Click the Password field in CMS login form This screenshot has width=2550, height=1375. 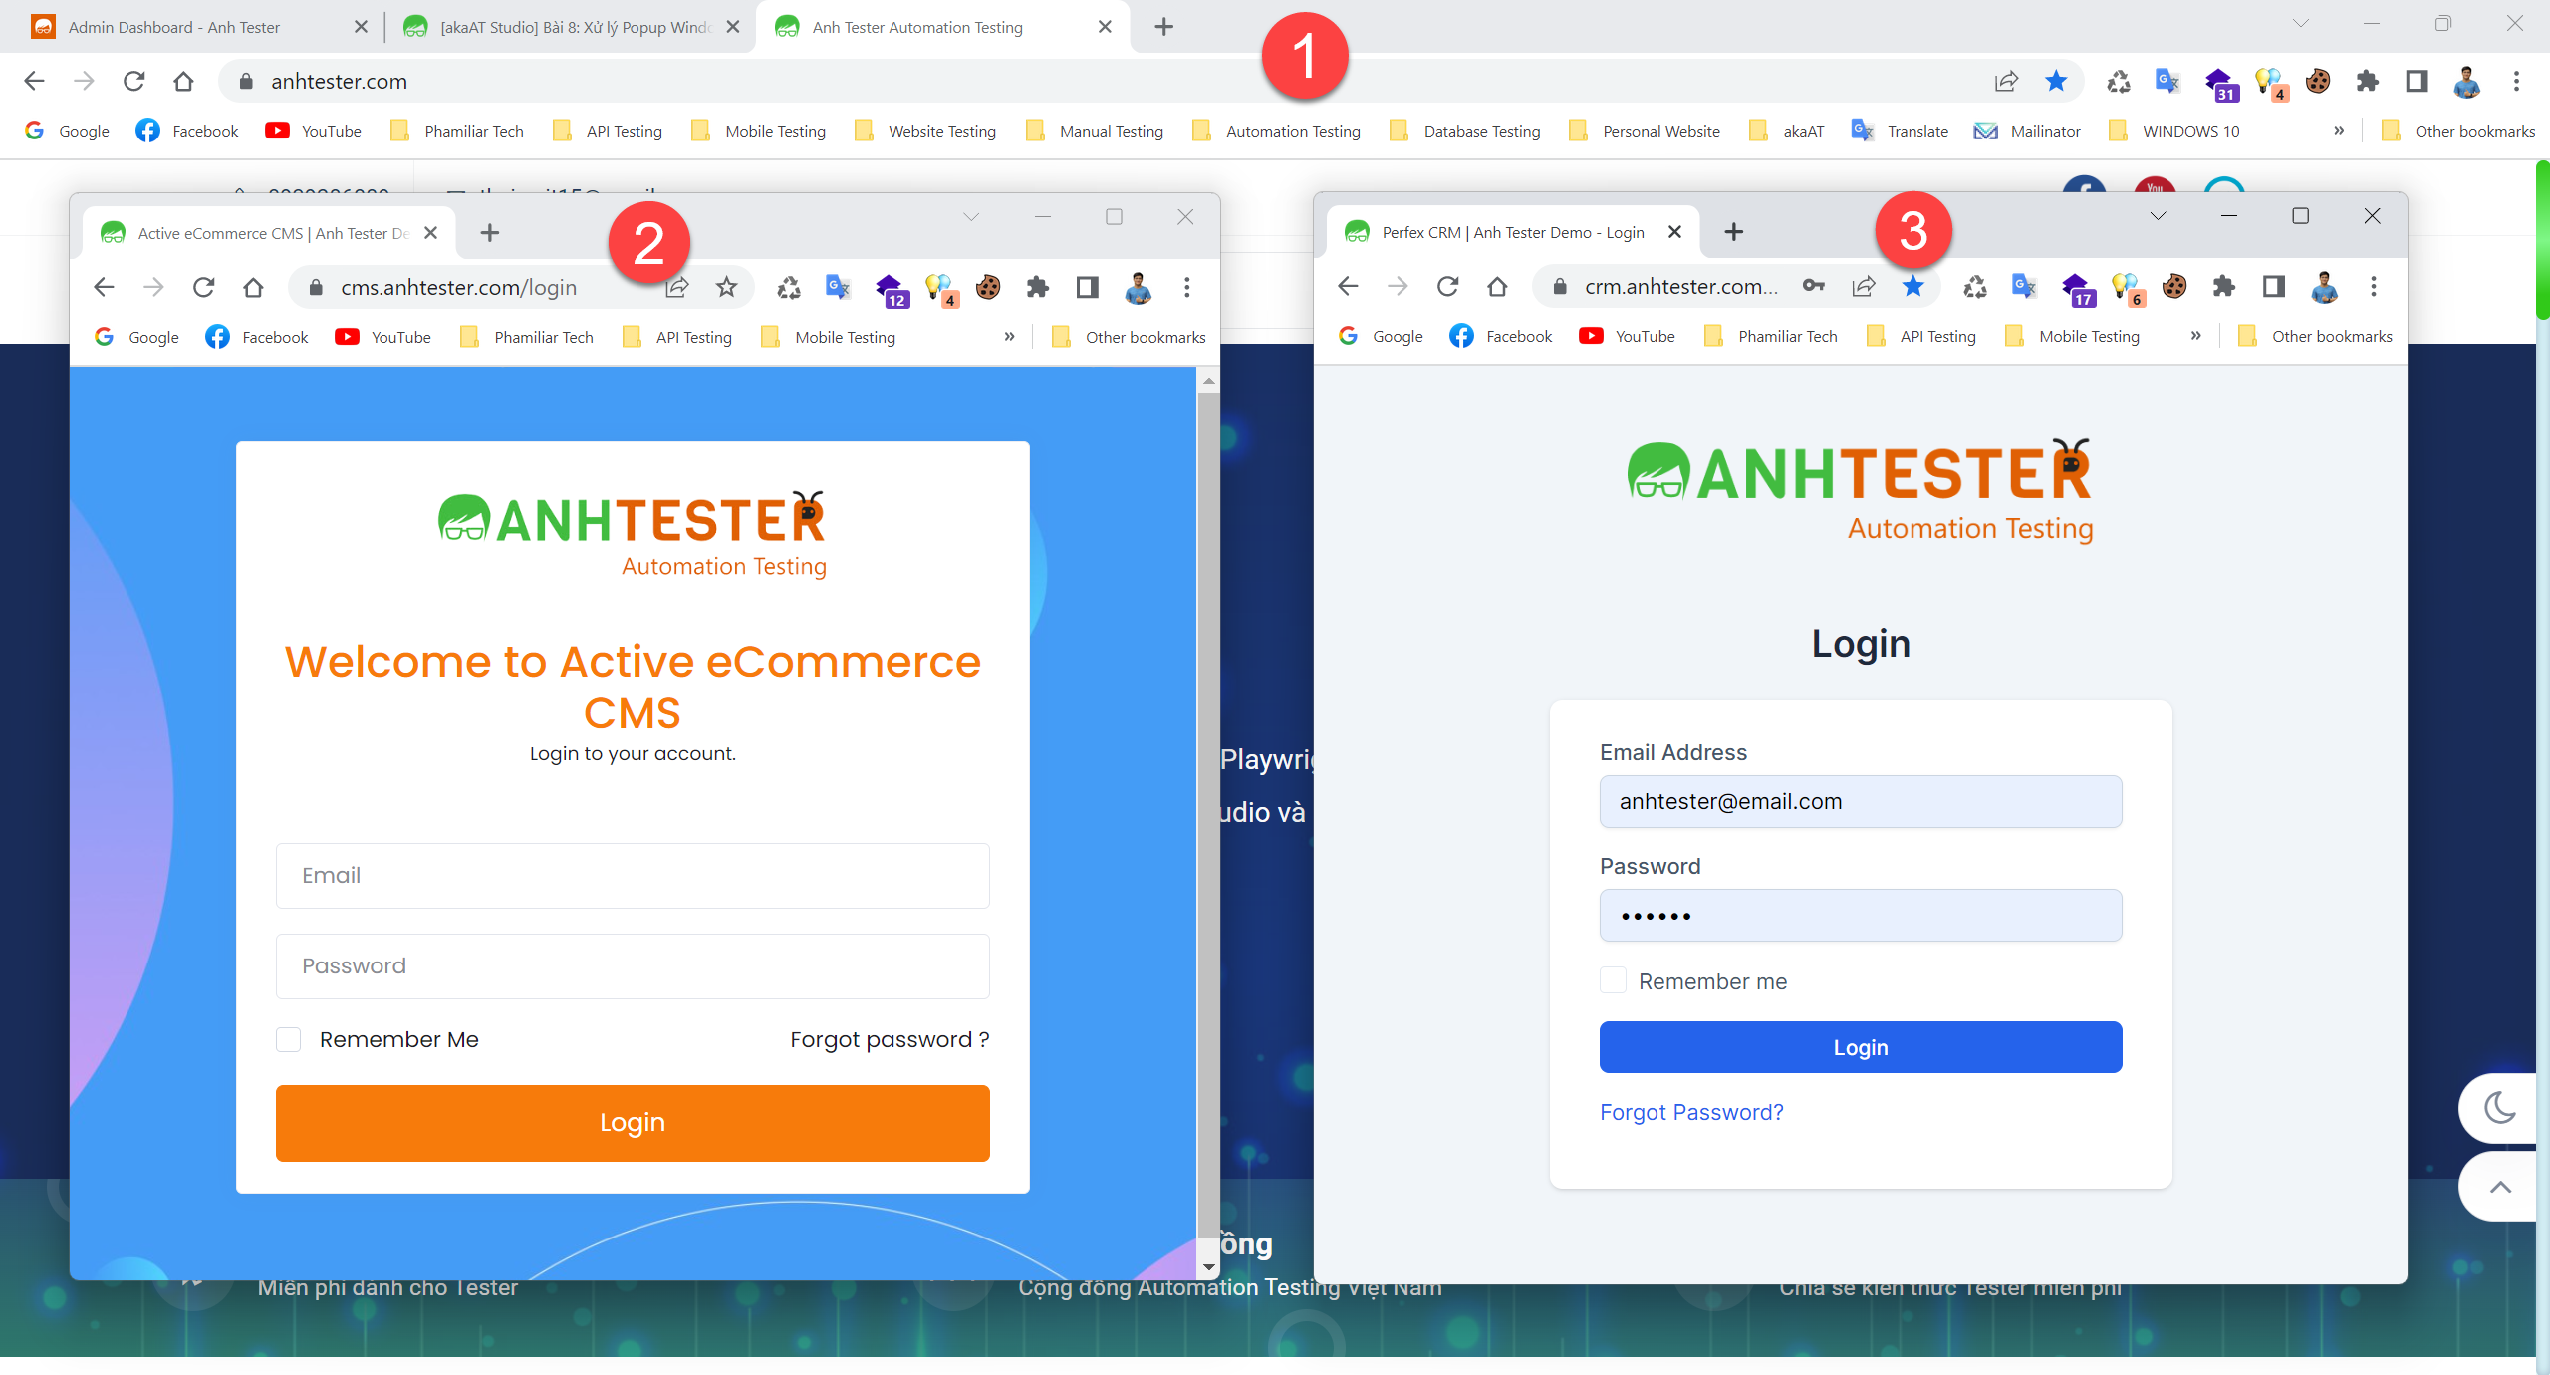633,965
